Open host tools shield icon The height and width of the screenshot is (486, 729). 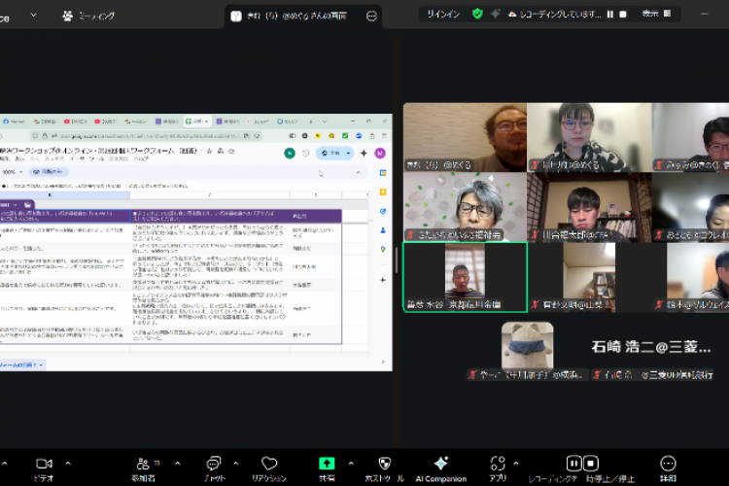[384, 464]
